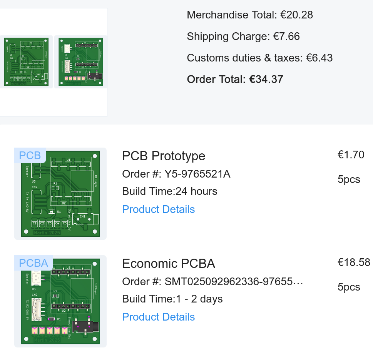Open Product Details for PCB Prototype
Screen dimensions: 373x349
(158, 209)
